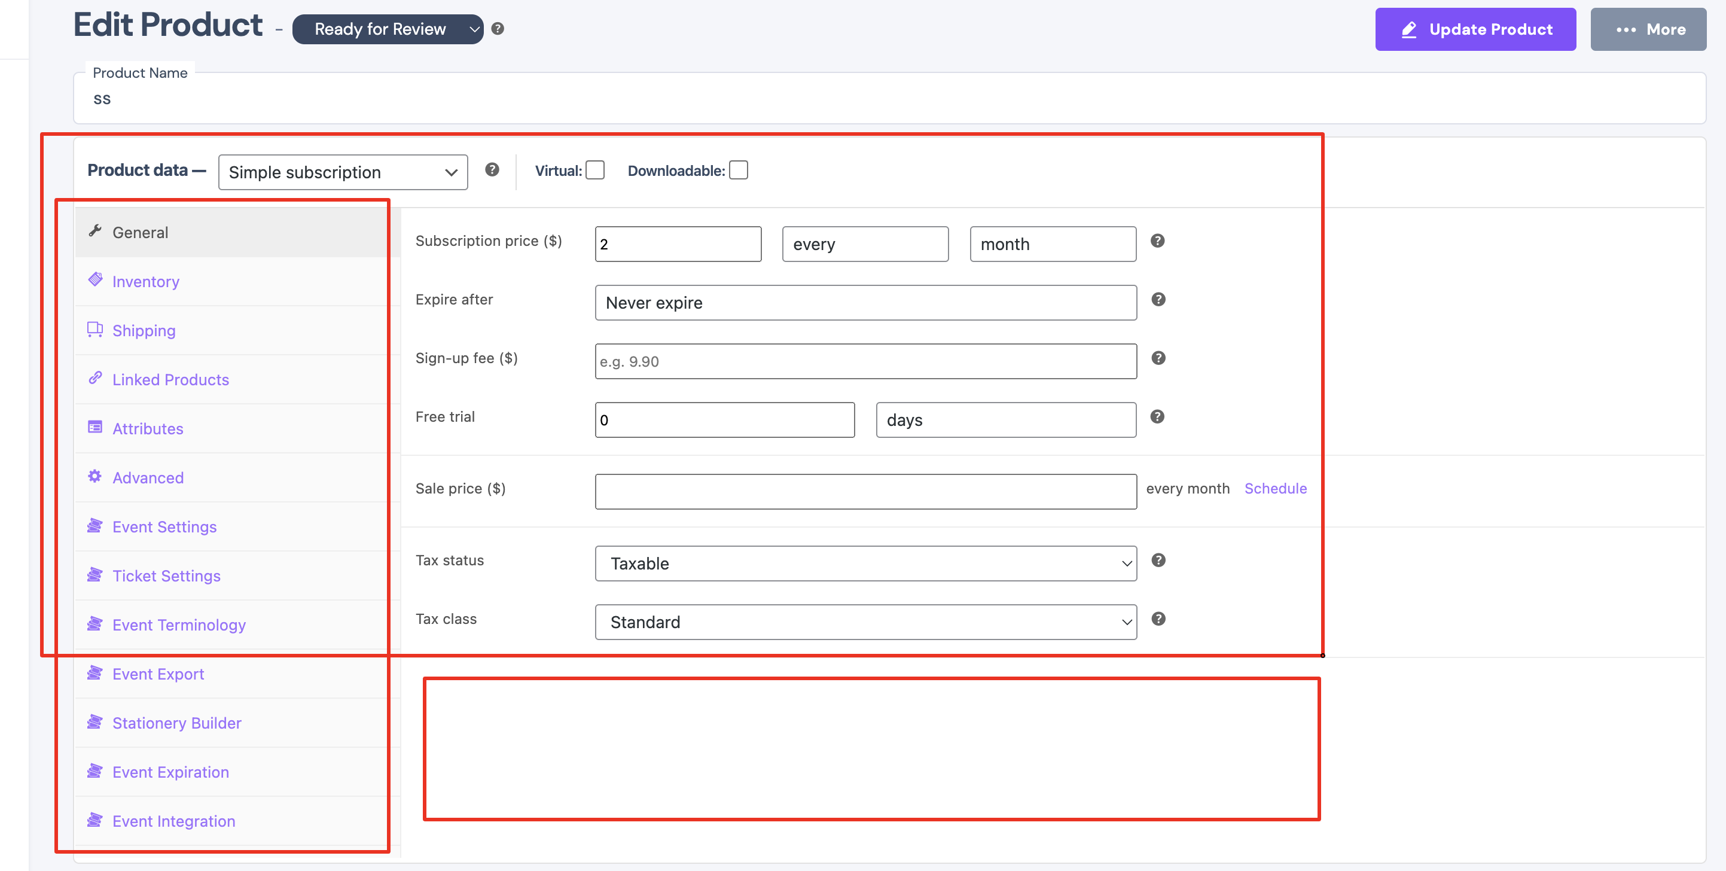Expand the Tax class Standard dropdown
The image size is (1726, 871).
click(865, 622)
